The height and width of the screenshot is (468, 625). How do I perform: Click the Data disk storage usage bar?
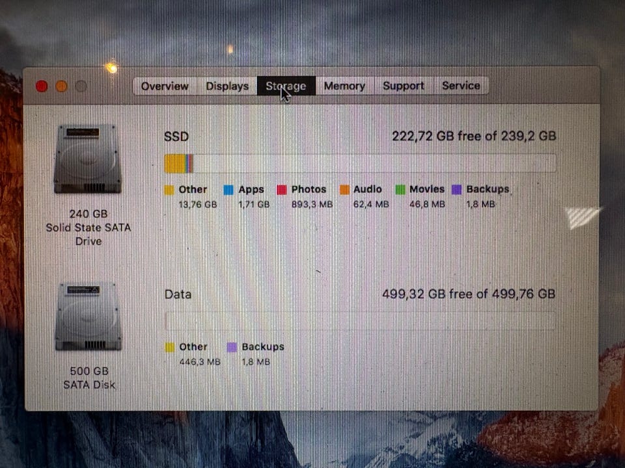click(360, 320)
